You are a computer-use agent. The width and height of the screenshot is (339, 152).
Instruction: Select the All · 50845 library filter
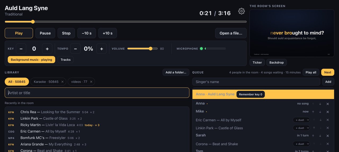(x=17, y=82)
